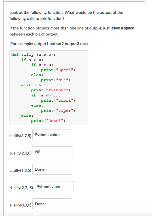Select the input field for silly(1,3,5)
The height and width of the screenshot is (216, 152).
point(52,169)
